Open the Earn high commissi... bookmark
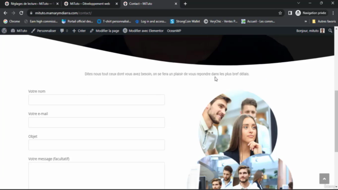338x190 pixels. pyautogui.click(x=41, y=21)
